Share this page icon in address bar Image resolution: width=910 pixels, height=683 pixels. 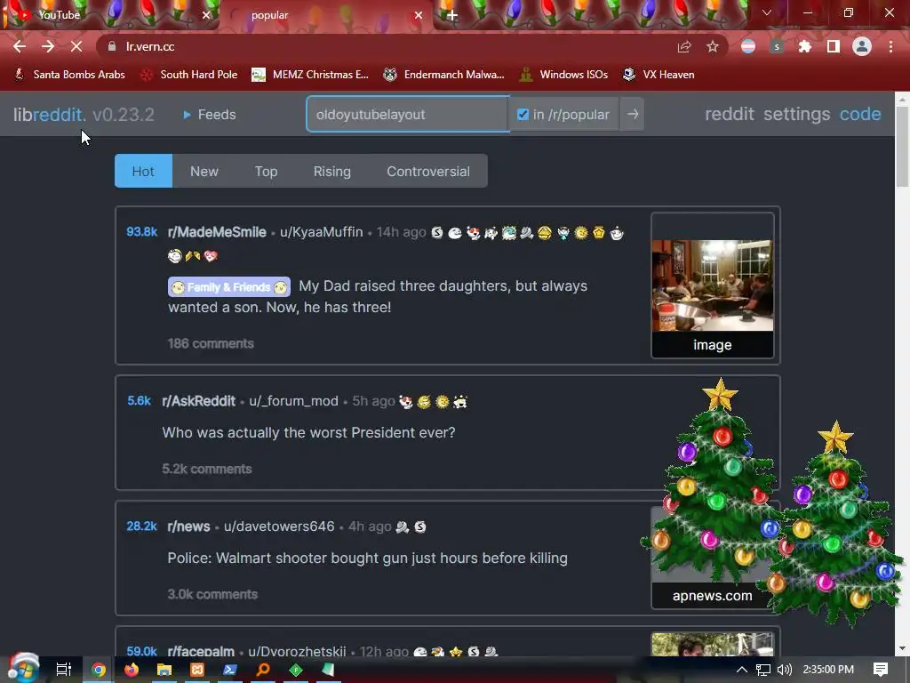pos(684,46)
